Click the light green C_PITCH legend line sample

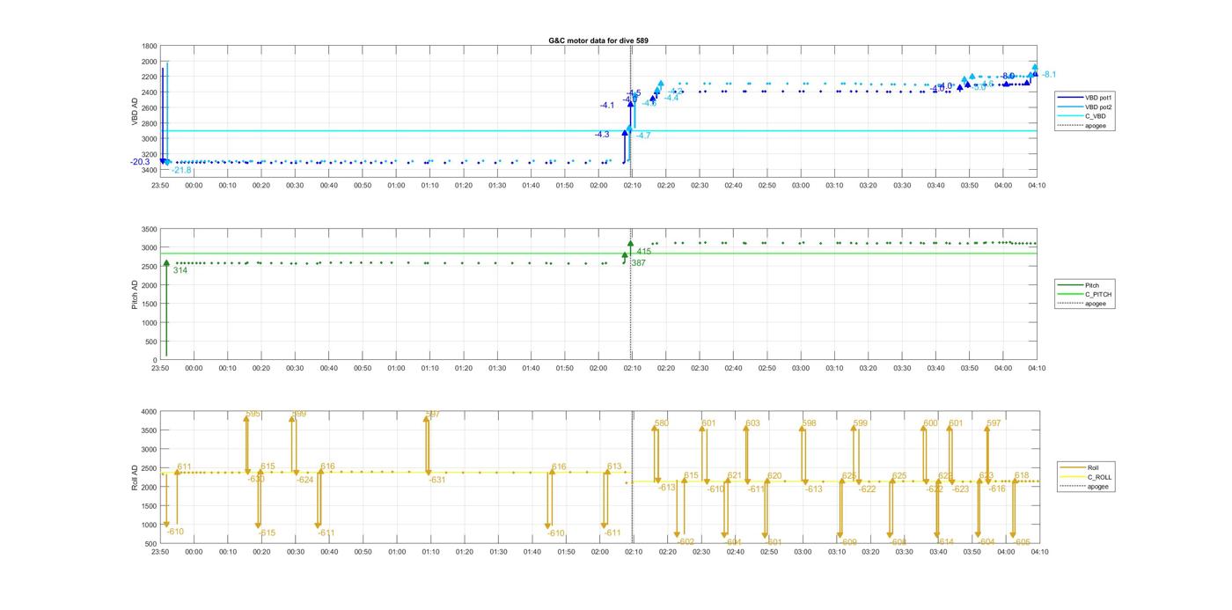[1072, 294]
